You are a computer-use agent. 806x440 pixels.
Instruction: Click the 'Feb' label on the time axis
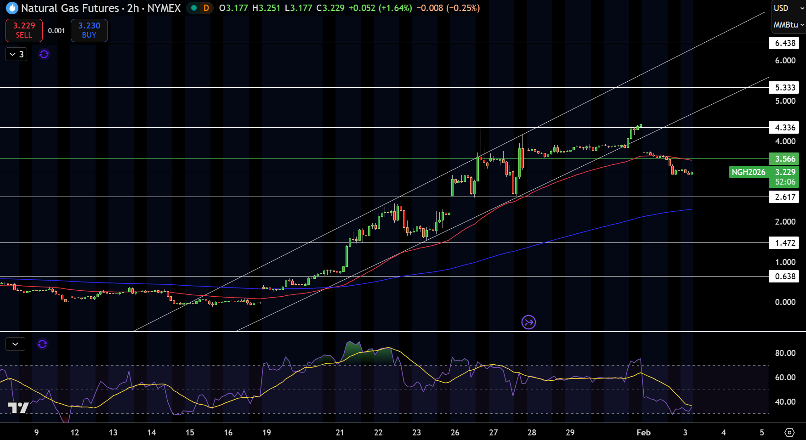tap(643, 432)
